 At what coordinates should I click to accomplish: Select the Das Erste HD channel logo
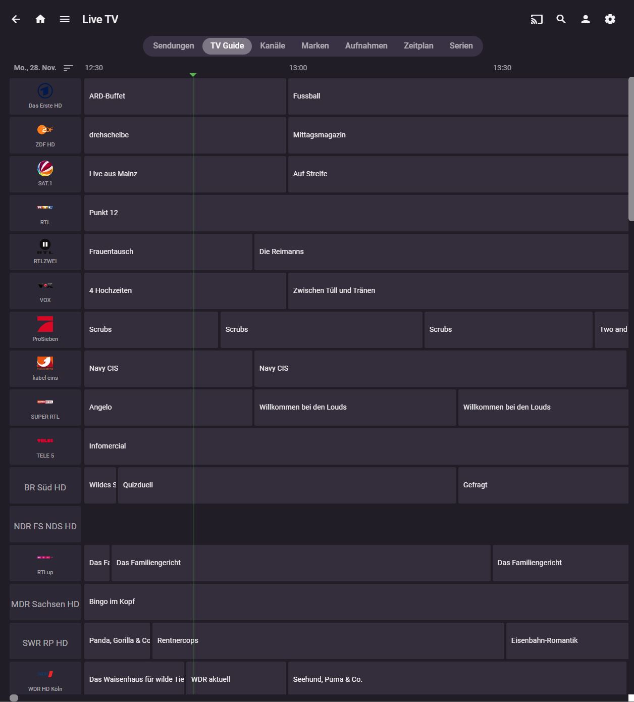(x=45, y=91)
